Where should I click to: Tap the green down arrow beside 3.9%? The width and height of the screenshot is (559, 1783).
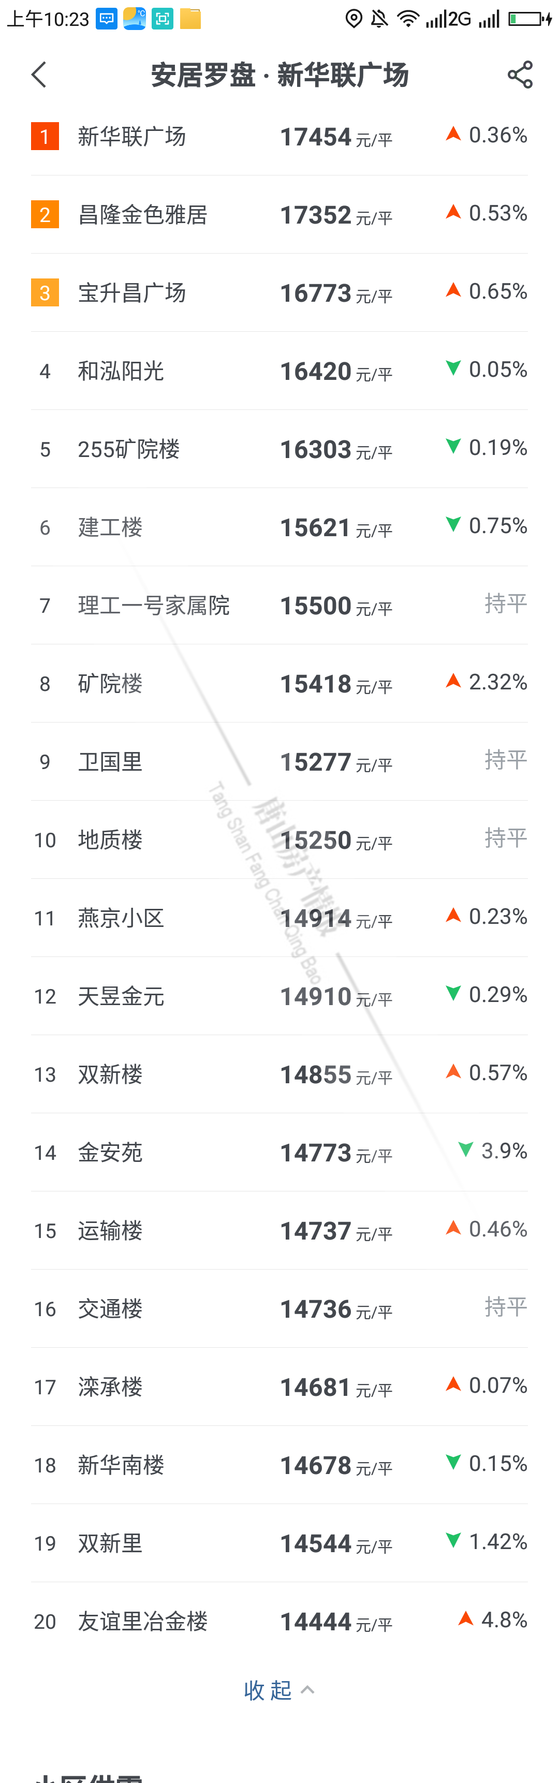click(x=466, y=1150)
